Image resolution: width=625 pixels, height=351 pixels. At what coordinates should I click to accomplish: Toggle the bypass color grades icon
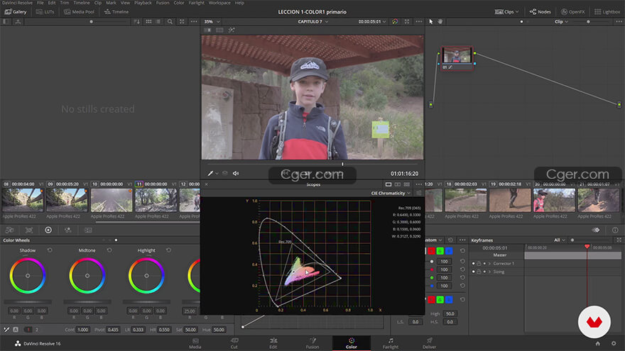point(395,21)
